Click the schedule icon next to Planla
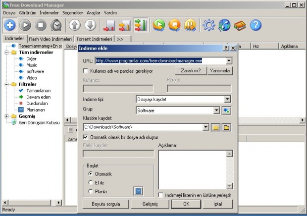This screenshot has height=216, width=307. tap(138, 191)
